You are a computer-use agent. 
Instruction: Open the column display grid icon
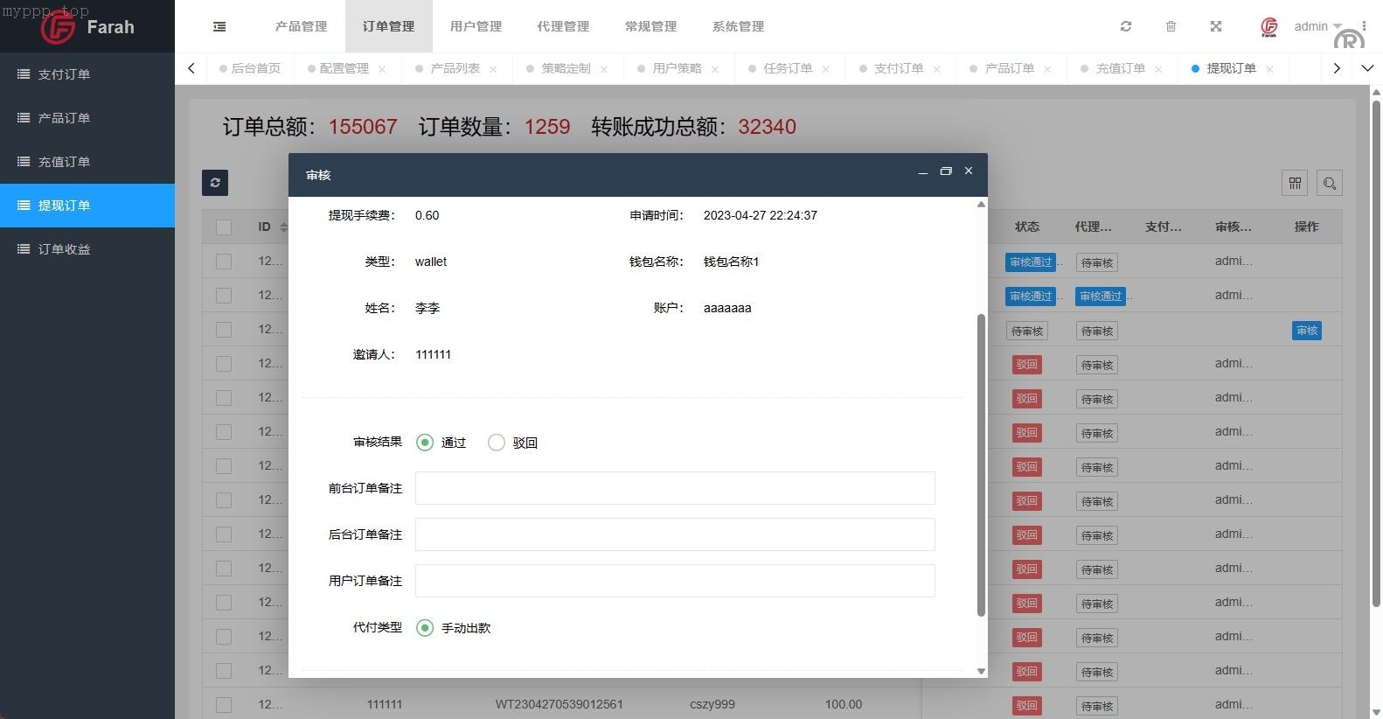tap(1295, 183)
